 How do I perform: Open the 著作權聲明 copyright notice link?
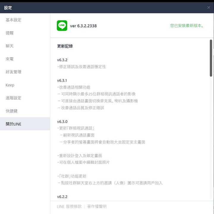(x=97, y=206)
